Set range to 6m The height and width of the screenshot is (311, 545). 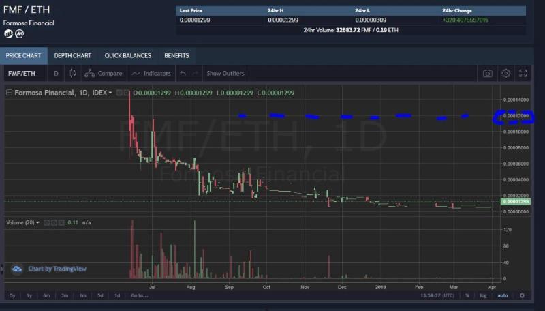point(46,295)
